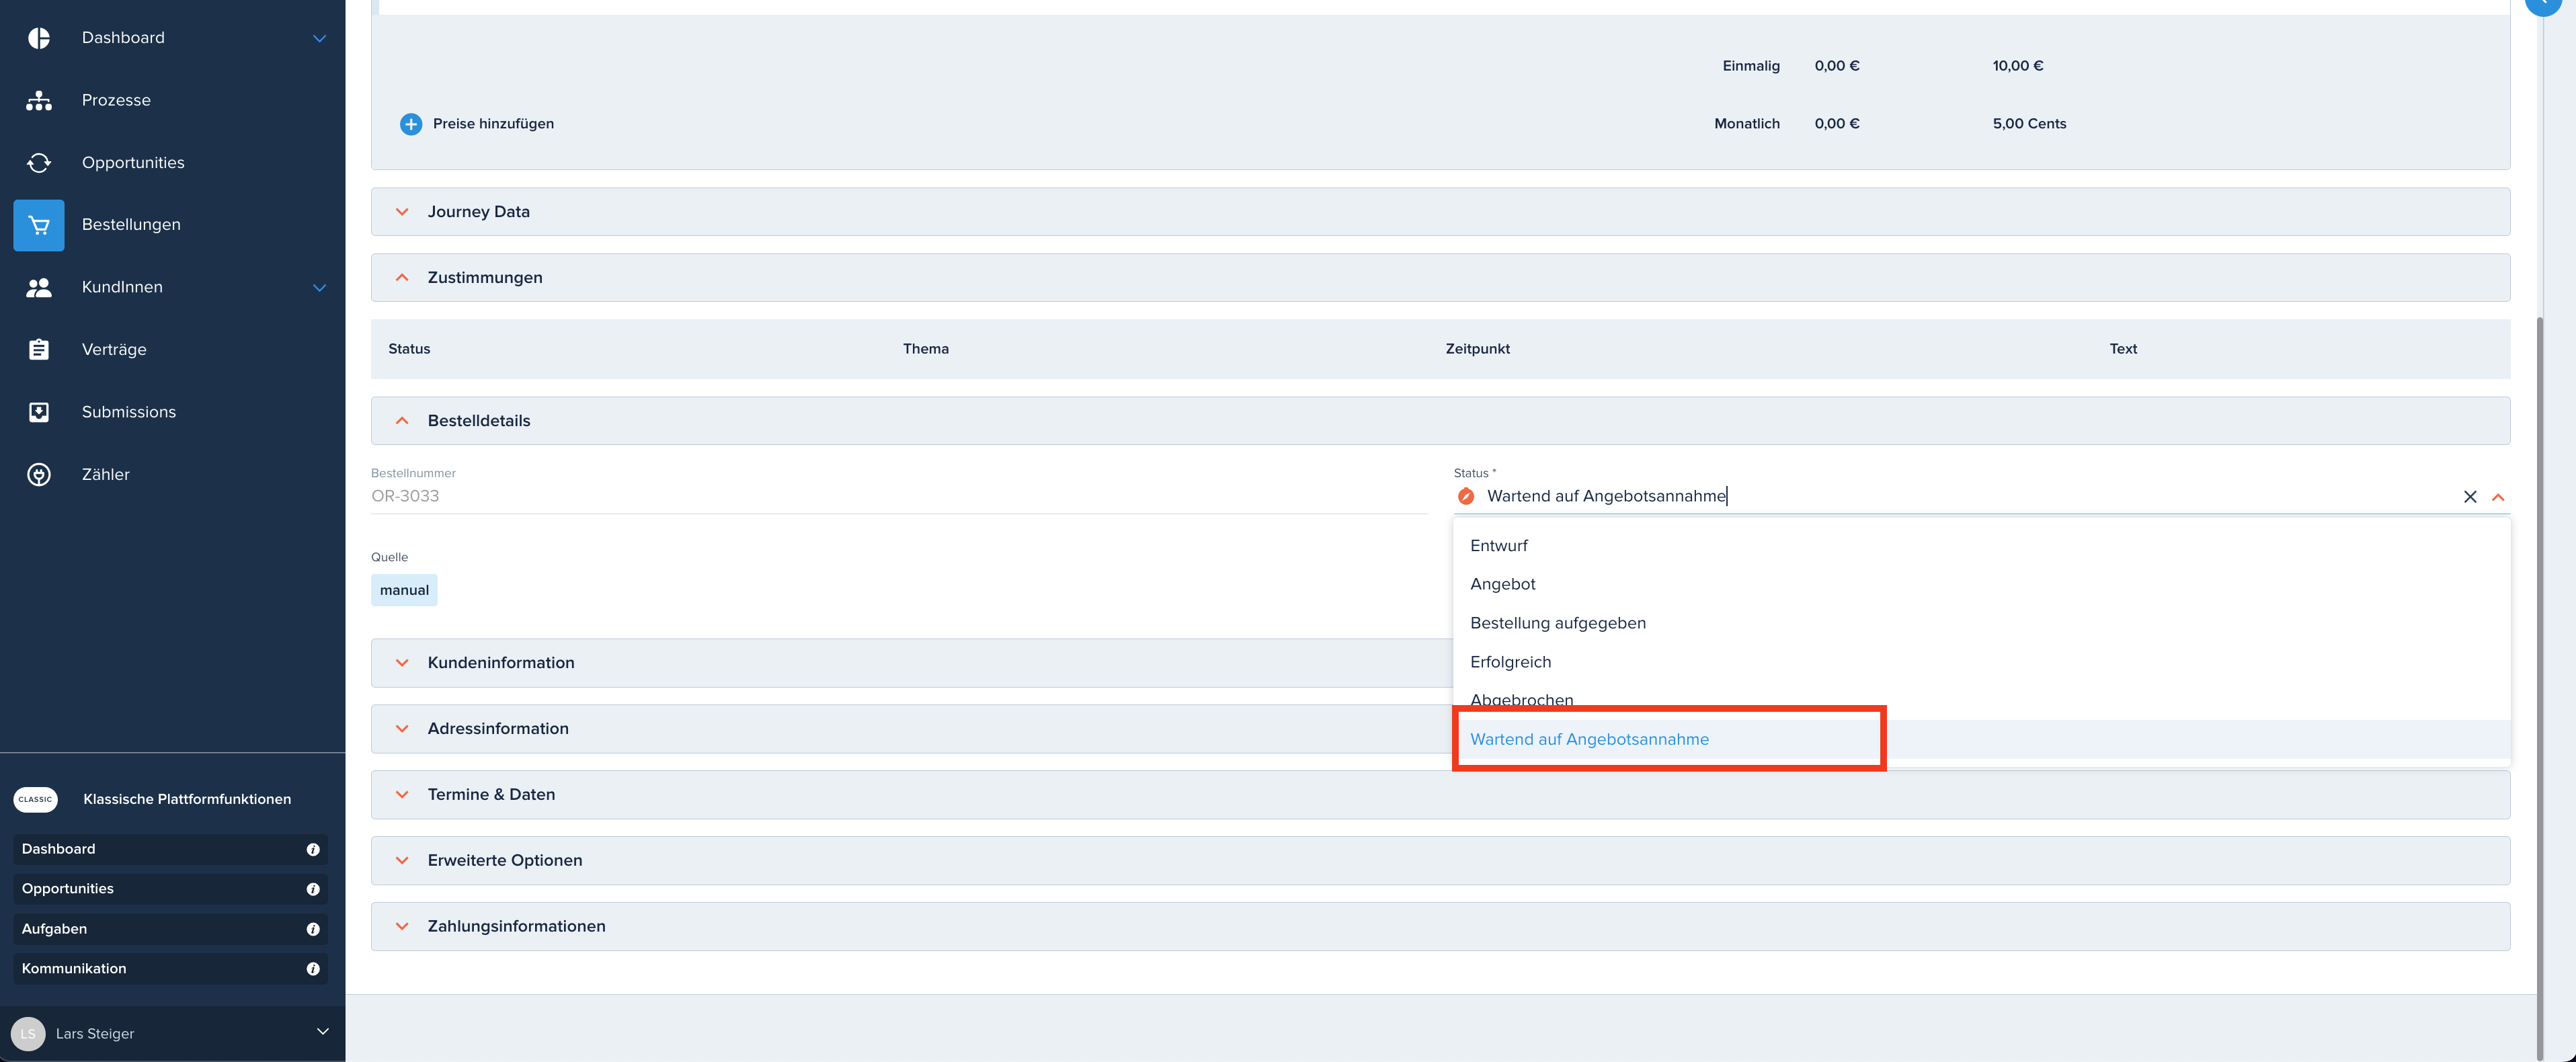Click the info icon on Aufgaben

[x=313, y=929]
